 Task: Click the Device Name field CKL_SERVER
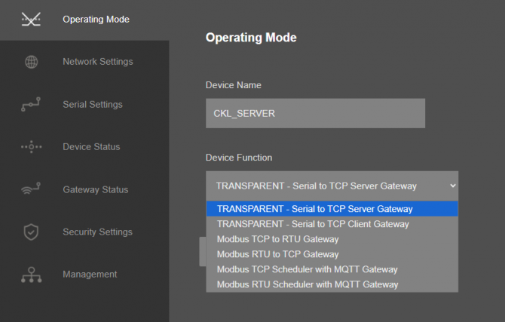click(315, 113)
